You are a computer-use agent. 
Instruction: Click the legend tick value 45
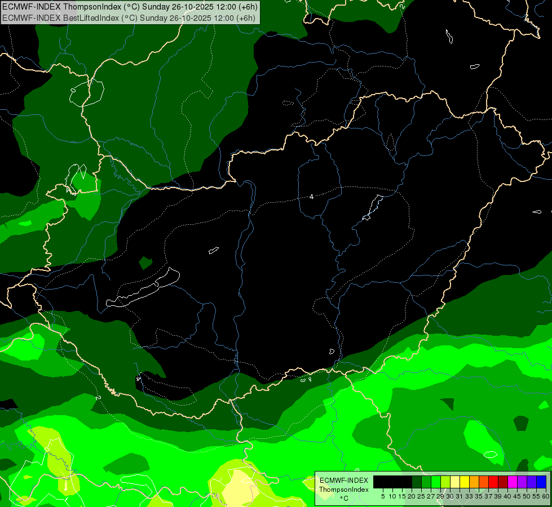coord(517,496)
